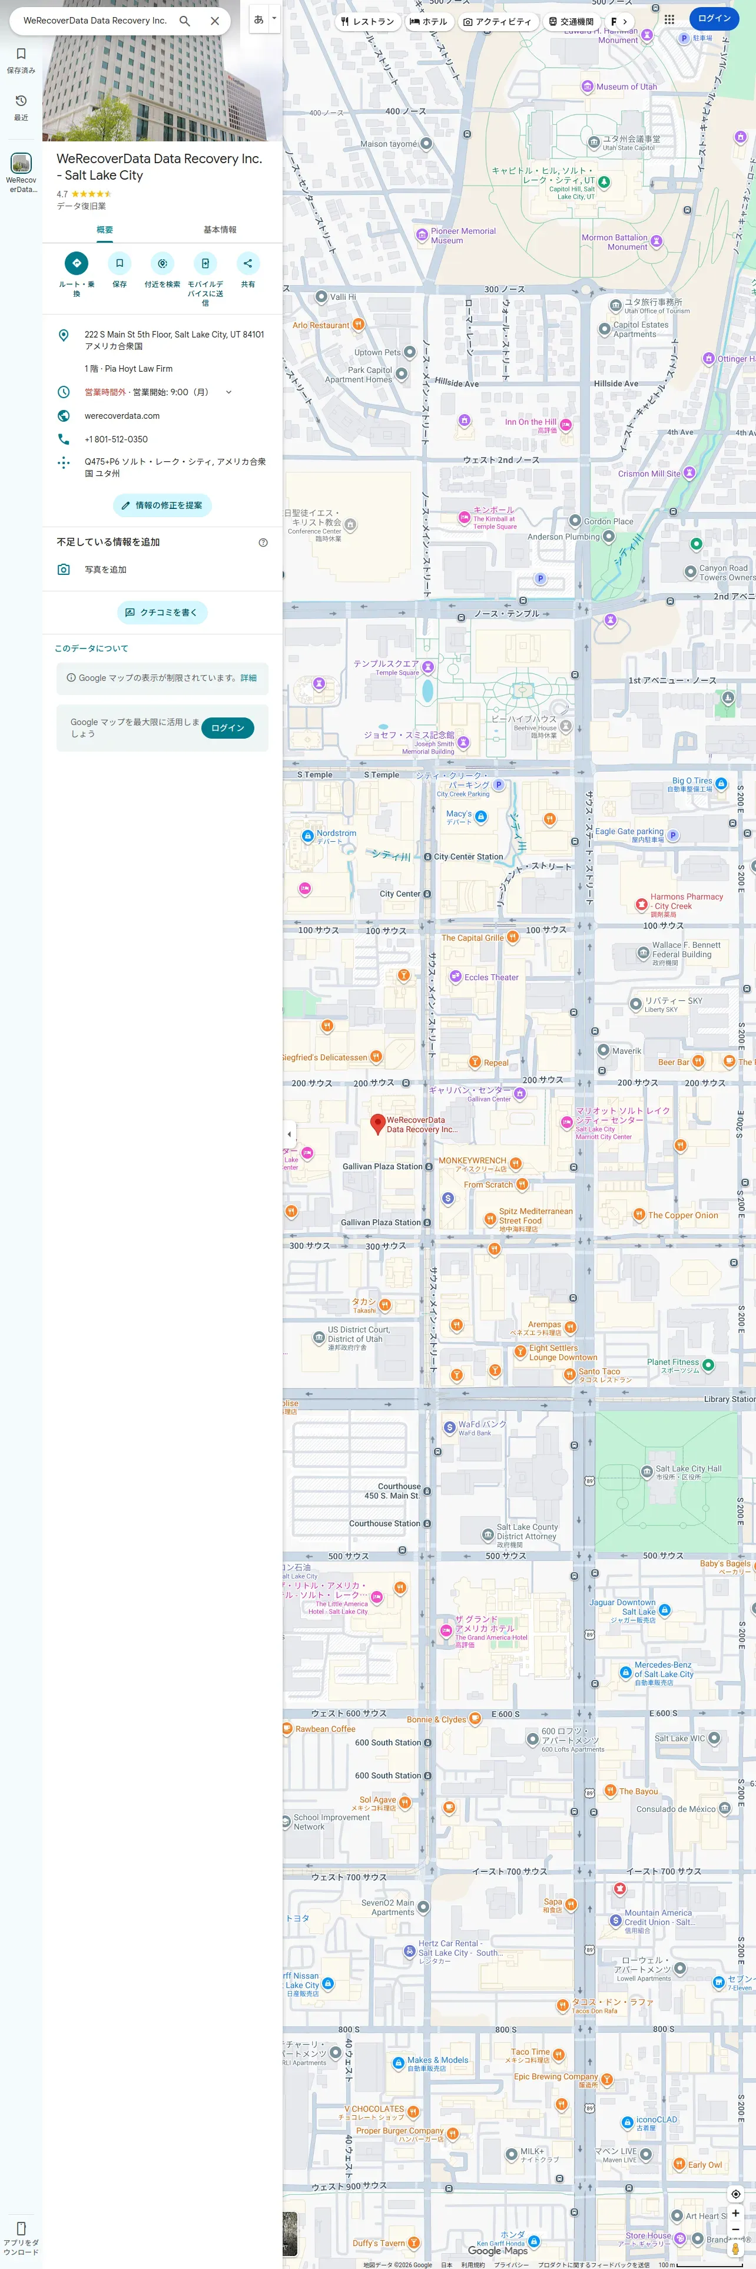Image resolution: width=756 pixels, height=2269 pixels.
Task: Click the Eccles Theater marker
Action: (456, 976)
